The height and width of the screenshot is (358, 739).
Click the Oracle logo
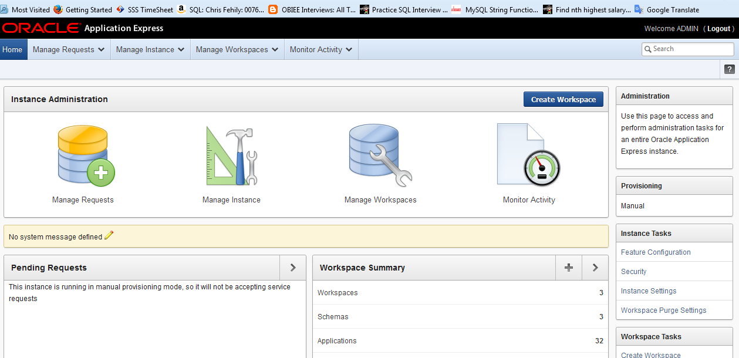pos(41,28)
